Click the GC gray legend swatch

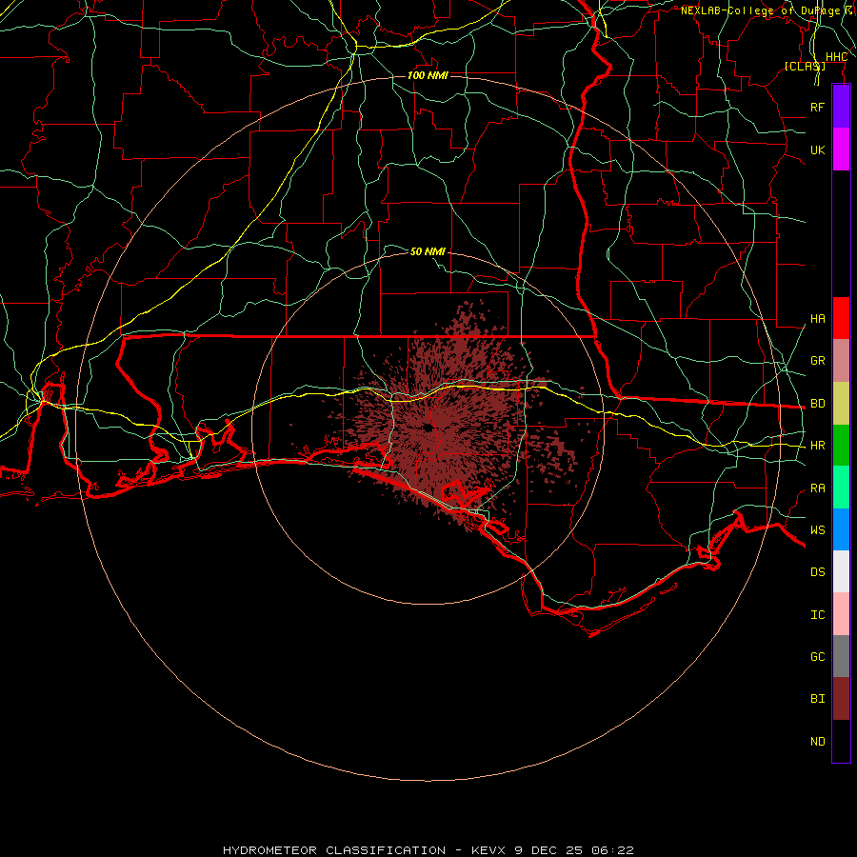point(841,656)
